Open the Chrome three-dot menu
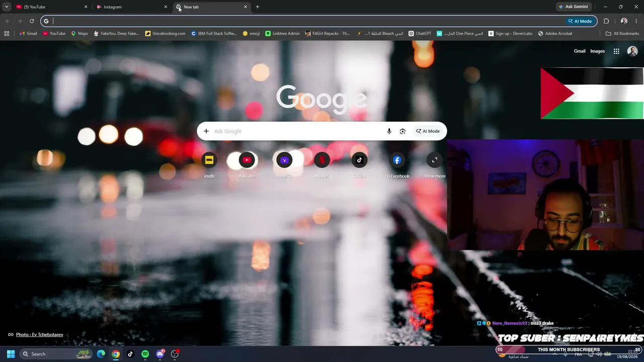This screenshot has height=362, width=644. (x=636, y=21)
